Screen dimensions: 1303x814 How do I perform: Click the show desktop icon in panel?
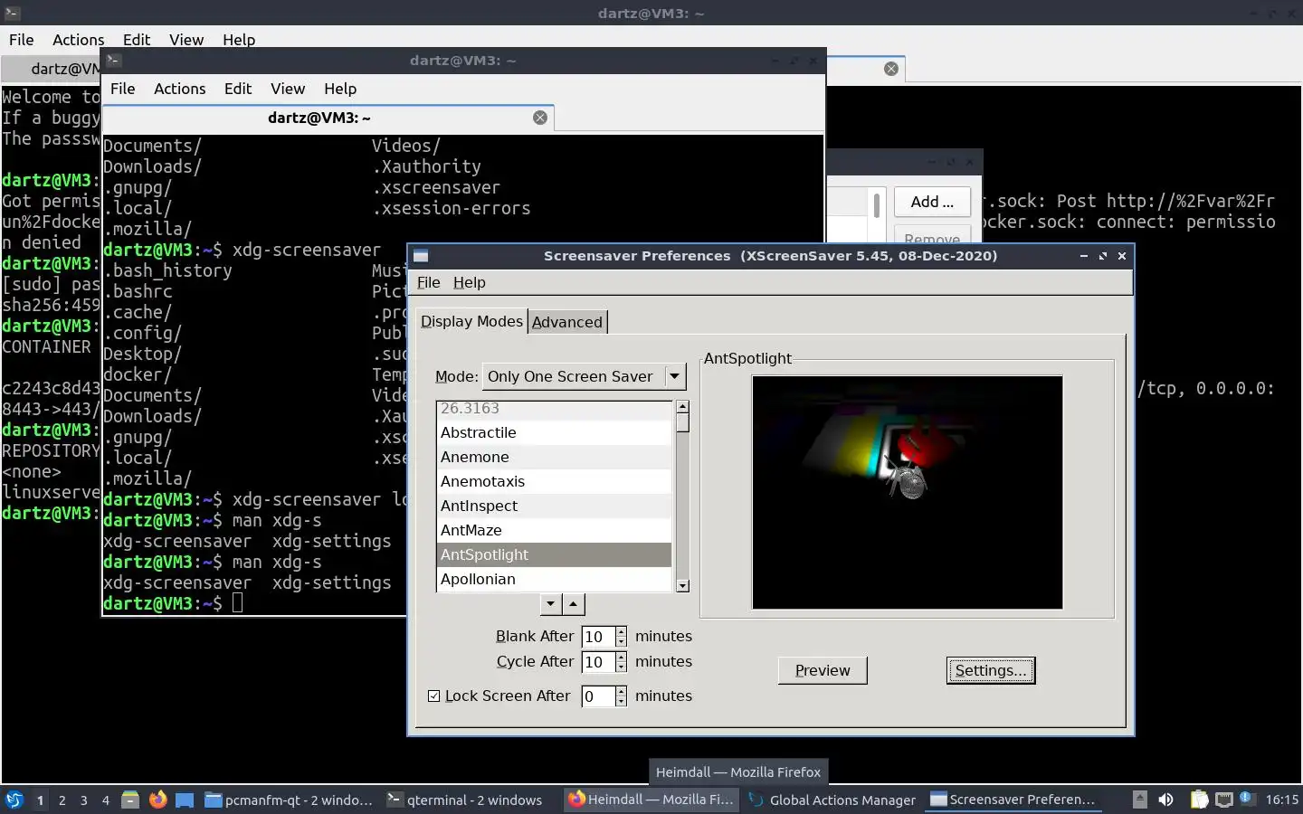pos(185,800)
